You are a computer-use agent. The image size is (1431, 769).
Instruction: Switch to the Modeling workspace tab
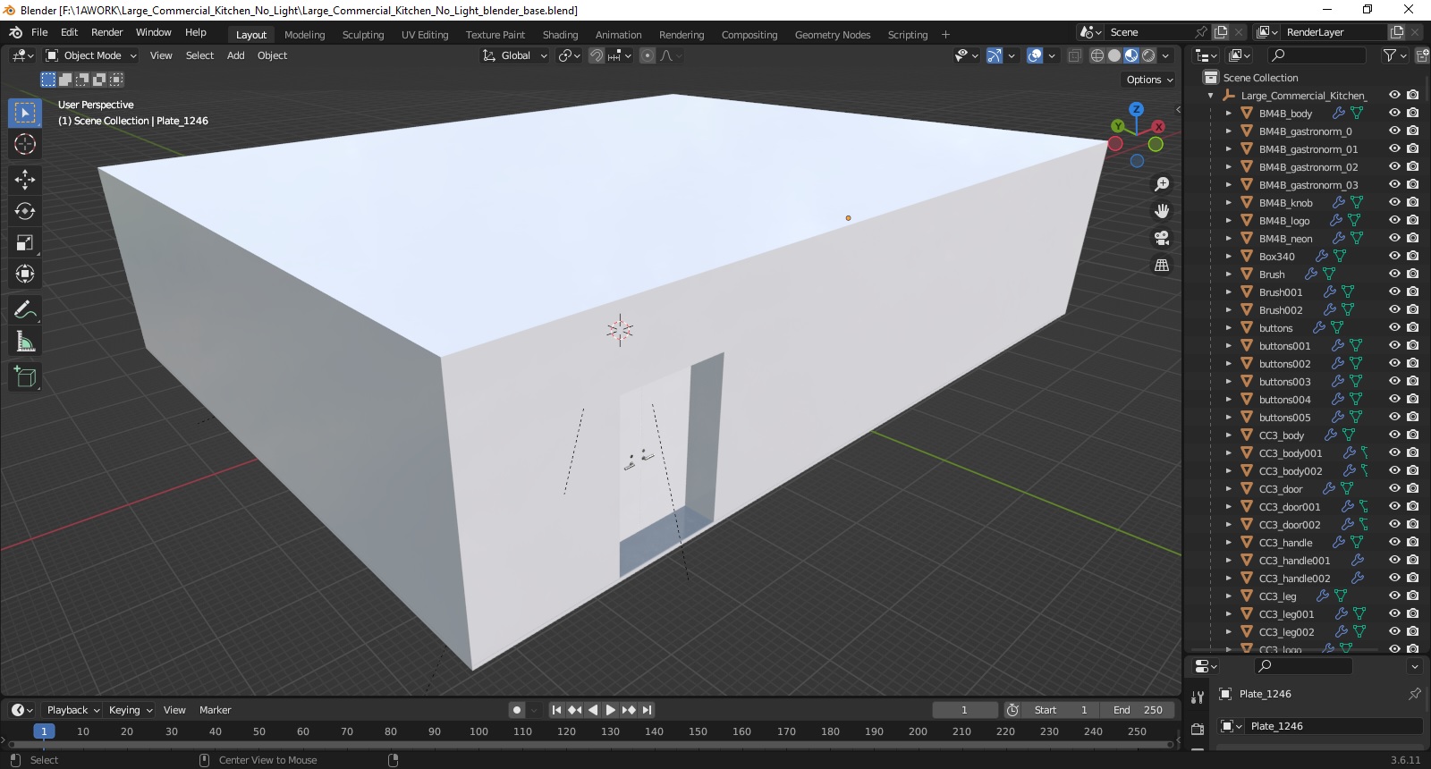click(x=305, y=35)
